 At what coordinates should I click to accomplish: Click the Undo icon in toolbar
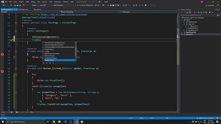[23, 6]
